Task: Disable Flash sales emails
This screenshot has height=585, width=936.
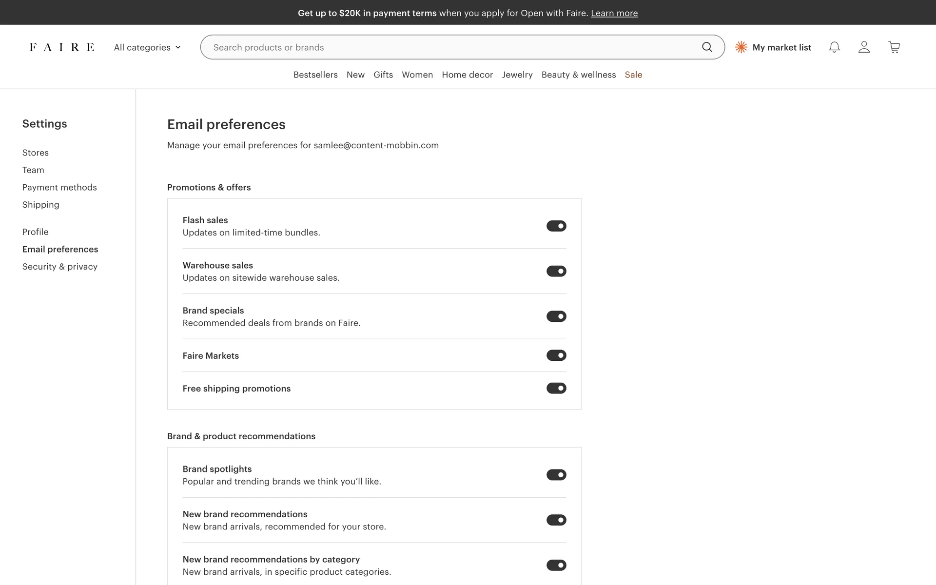Action: pos(556,226)
